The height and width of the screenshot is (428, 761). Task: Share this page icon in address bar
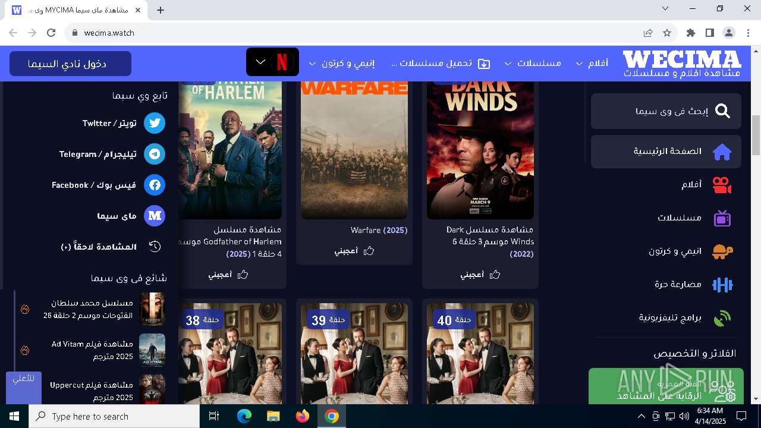tap(648, 33)
